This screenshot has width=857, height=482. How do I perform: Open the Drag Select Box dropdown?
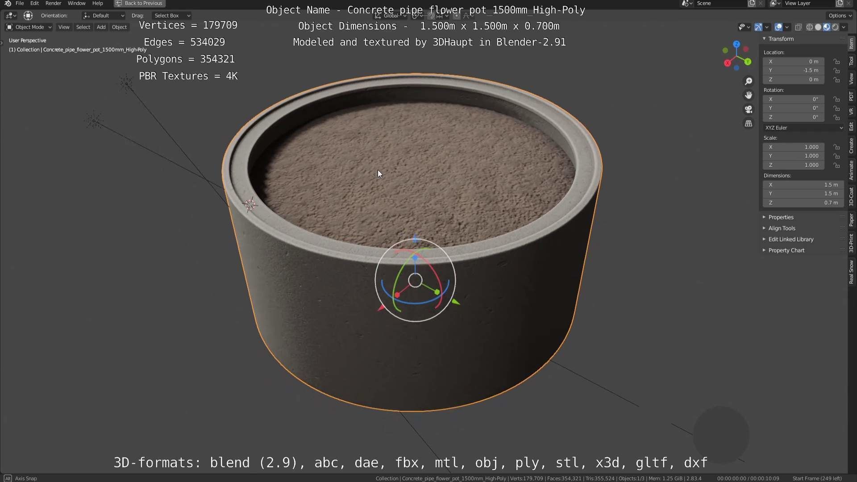click(171, 16)
